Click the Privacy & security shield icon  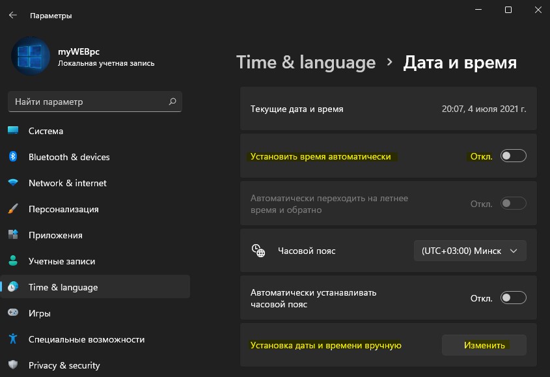click(13, 365)
